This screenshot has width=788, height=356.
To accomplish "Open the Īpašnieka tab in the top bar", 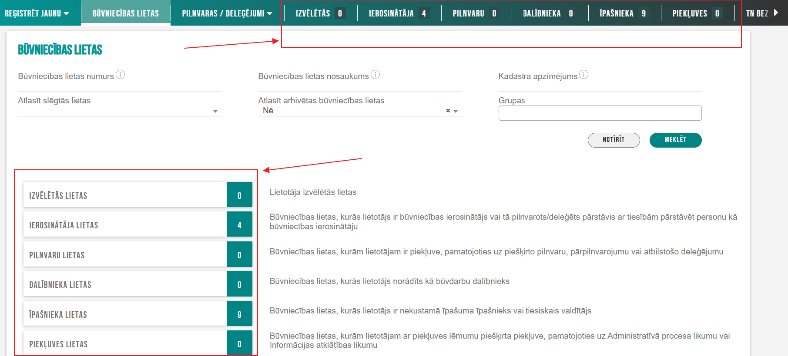I will 624,13.
